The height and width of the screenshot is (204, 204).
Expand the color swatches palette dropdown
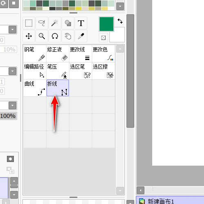[120, 6]
